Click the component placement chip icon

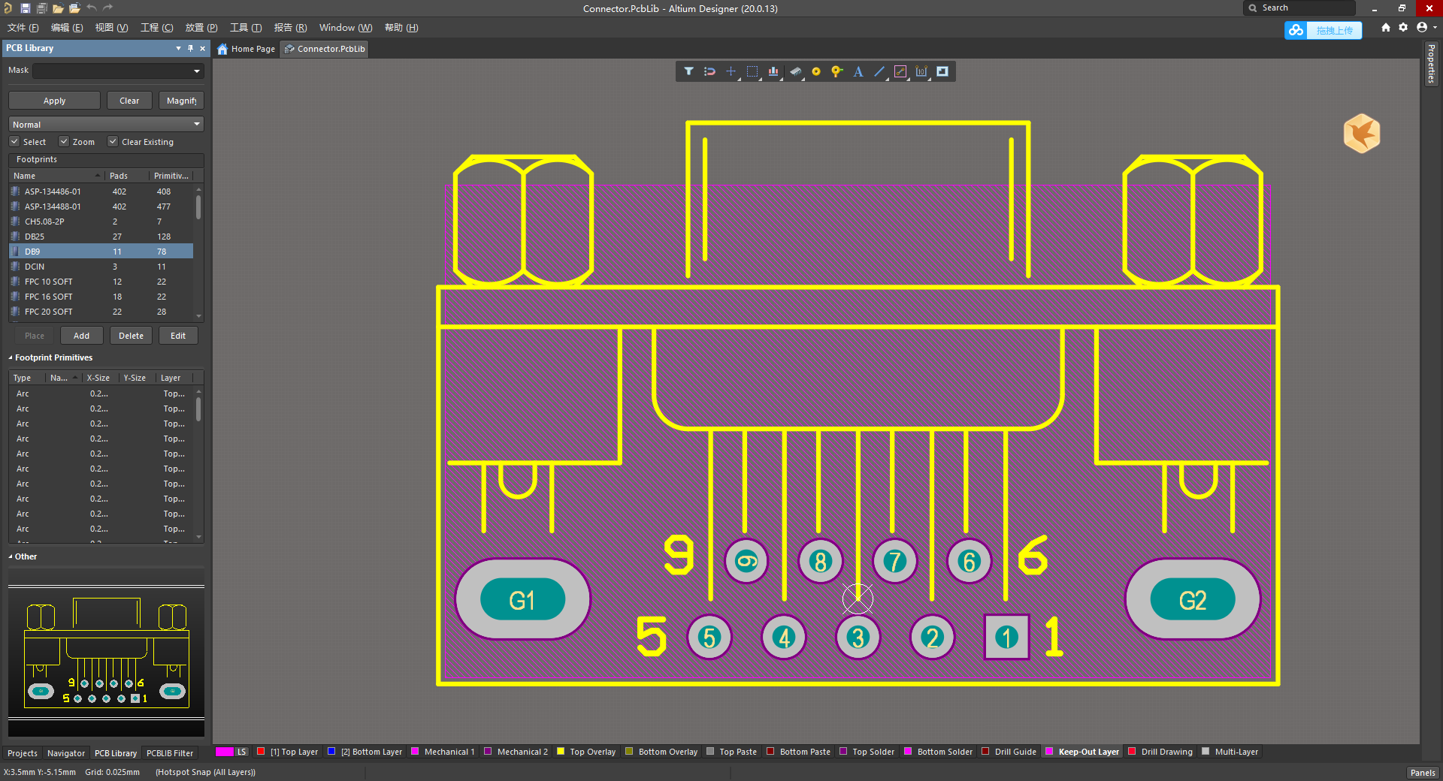point(795,71)
